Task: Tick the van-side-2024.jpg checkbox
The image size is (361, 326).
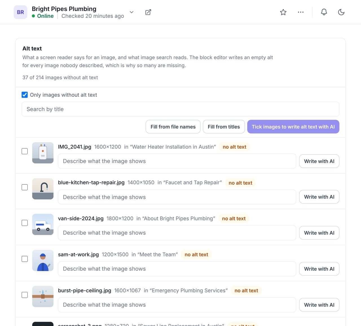Action: pyautogui.click(x=25, y=223)
